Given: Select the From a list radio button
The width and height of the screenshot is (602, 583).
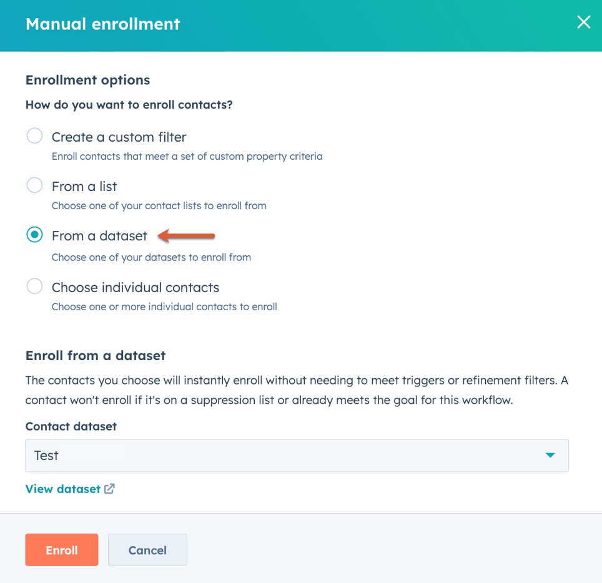Looking at the screenshot, I should coord(34,185).
